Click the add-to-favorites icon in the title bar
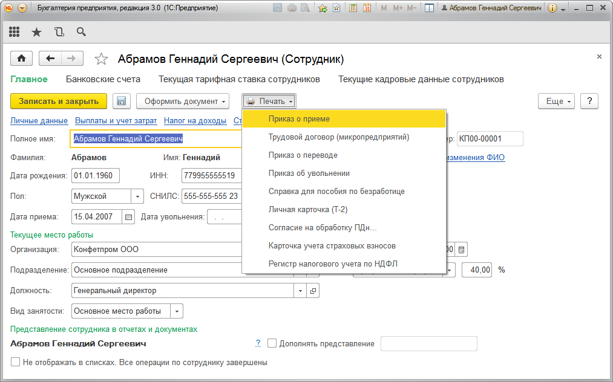The width and height of the screenshot is (613, 382). (x=323, y=8)
